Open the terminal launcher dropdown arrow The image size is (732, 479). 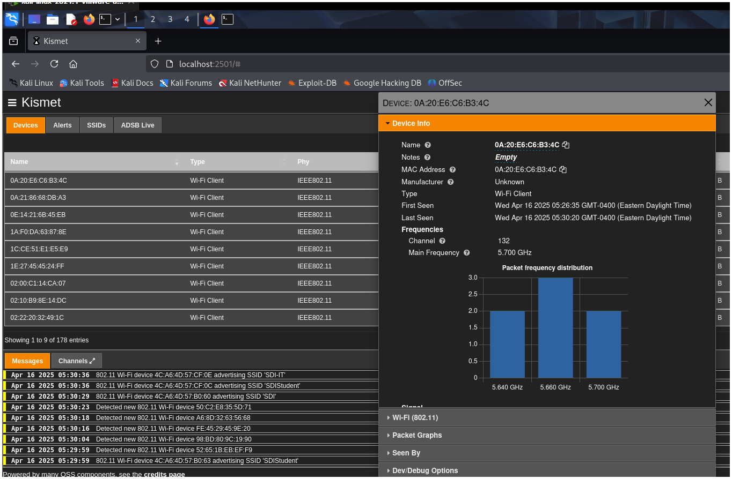coord(118,20)
